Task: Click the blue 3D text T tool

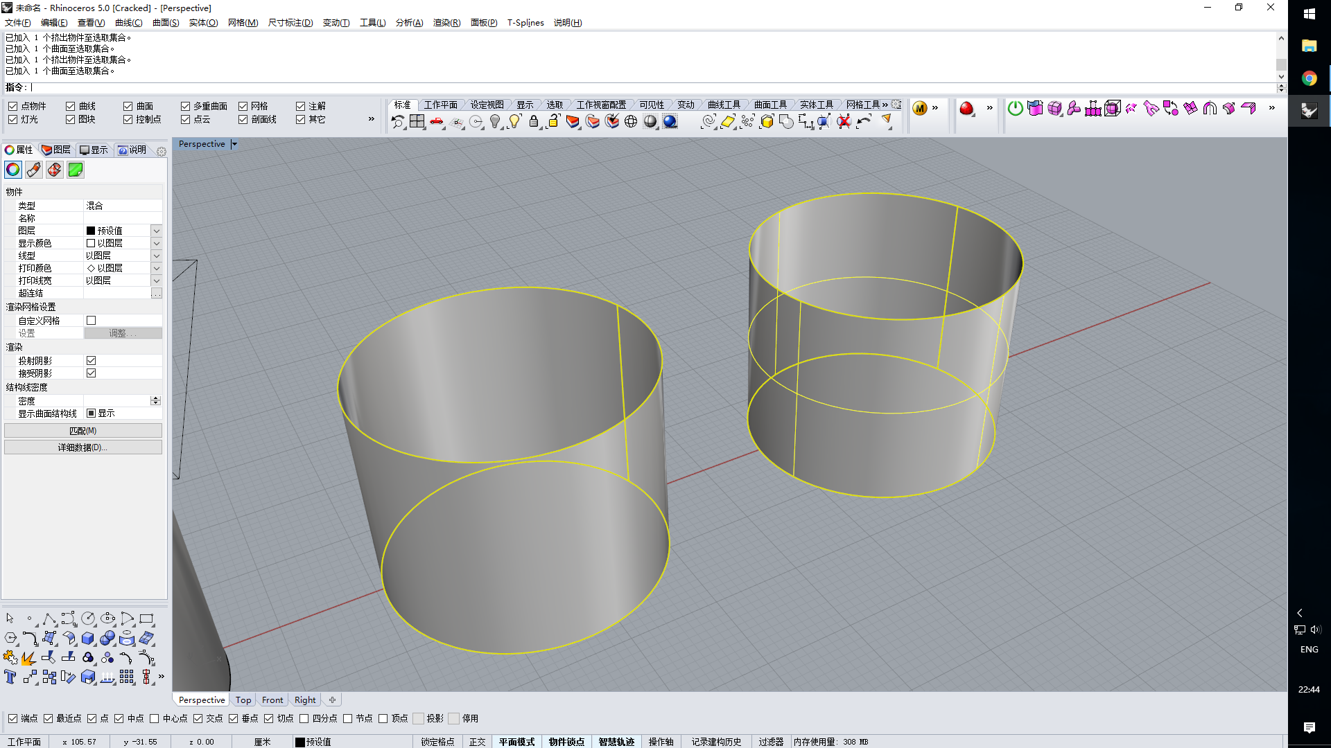Action: (10, 677)
